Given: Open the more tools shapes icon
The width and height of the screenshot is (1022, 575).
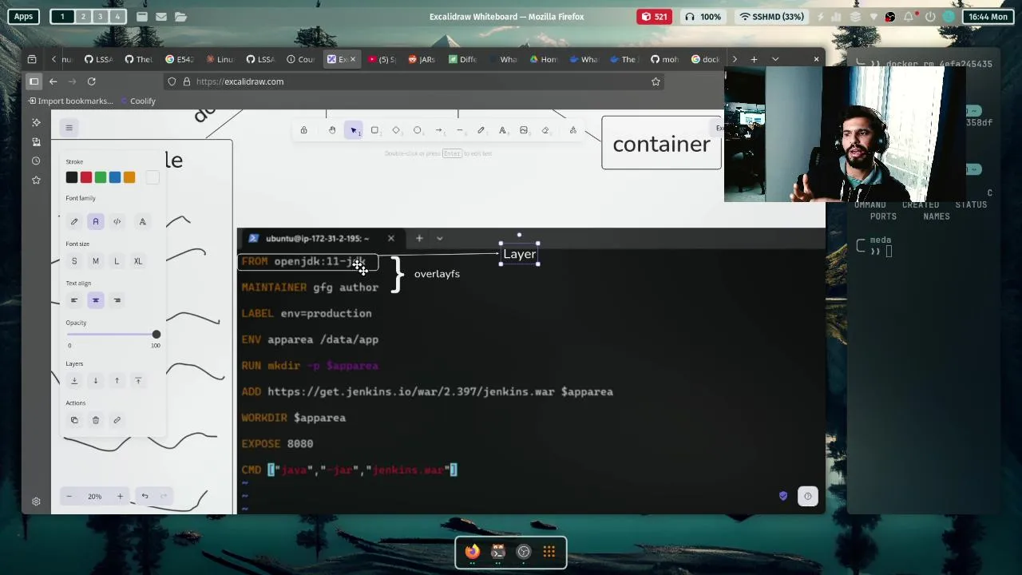Looking at the screenshot, I should [x=572, y=130].
